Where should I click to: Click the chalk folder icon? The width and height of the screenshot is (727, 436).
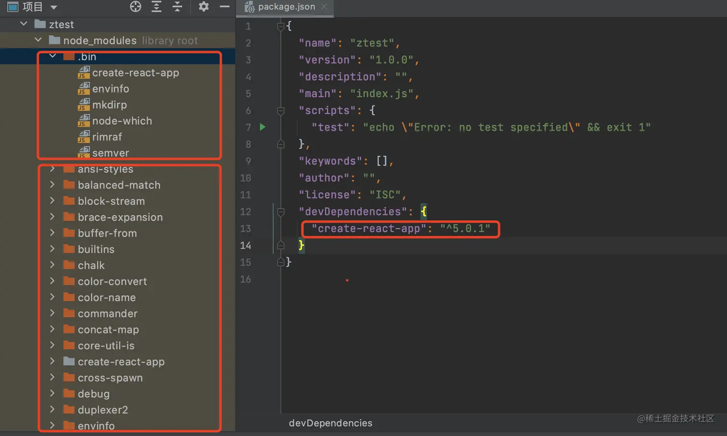[x=69, y=265]
